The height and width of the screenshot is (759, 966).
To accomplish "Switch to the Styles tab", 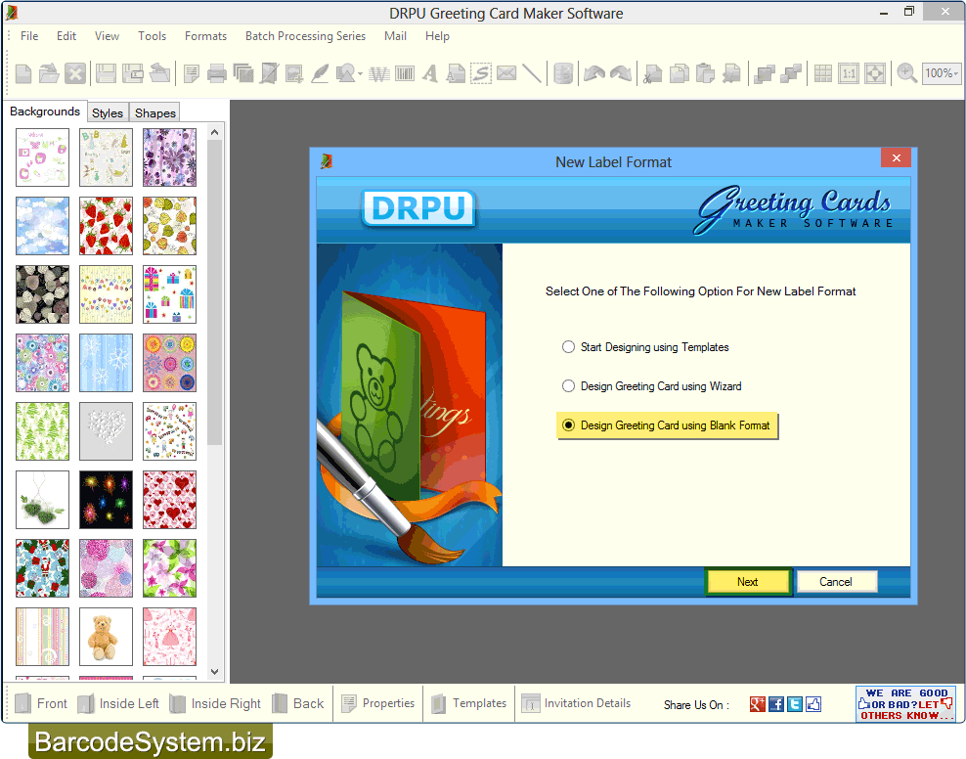I will [108, 112].
